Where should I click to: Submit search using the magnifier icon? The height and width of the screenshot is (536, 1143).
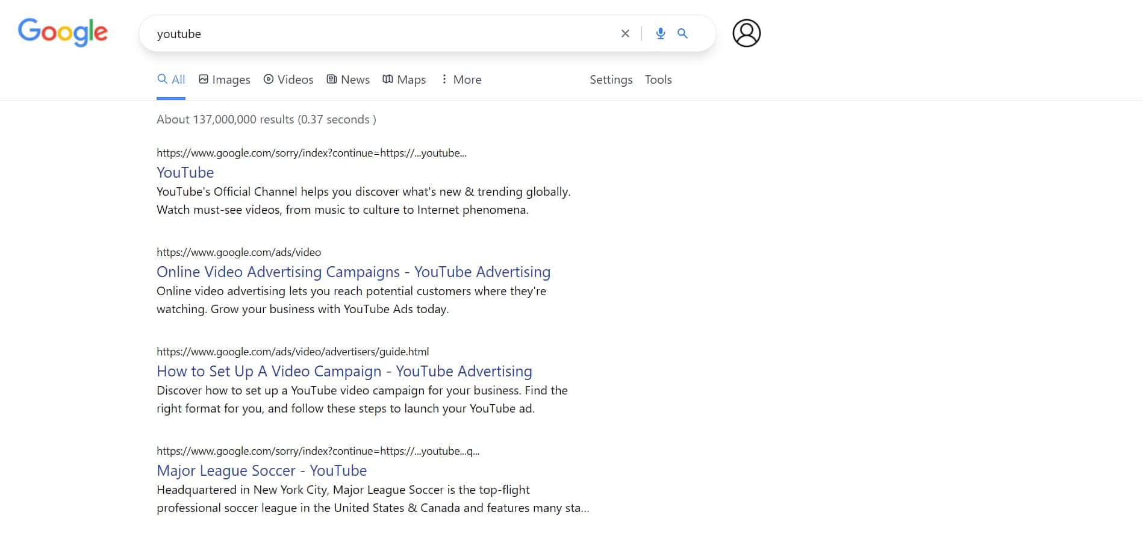coord(682,34)
